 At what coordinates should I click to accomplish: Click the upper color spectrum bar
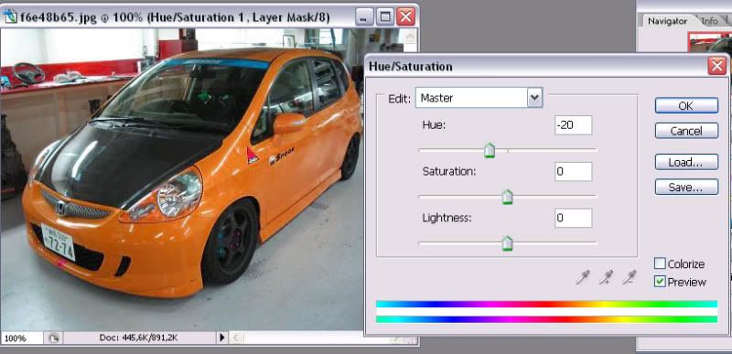pos(546,304)
